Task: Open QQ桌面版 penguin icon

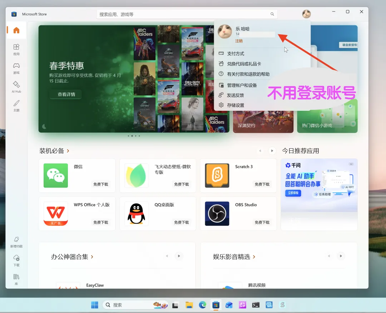Action: coord(137,214)
